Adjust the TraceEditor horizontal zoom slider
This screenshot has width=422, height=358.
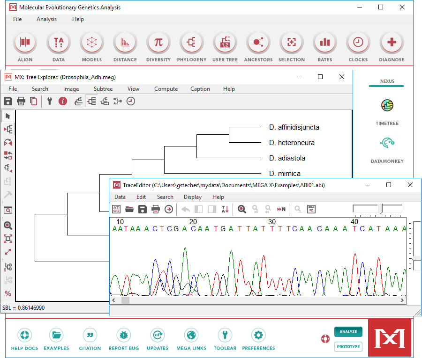[380, 209]
